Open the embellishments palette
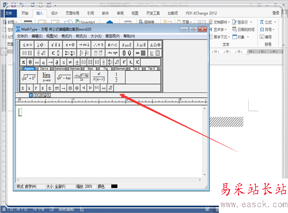Viewport: 288px width, 213px height. pos(55,45)
